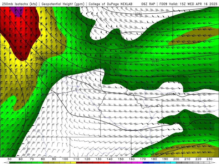Image resolution: width=219 pixels, height=164 pixels.
Task: Click the 140 knot colorbar label
Action: point(109,159)
